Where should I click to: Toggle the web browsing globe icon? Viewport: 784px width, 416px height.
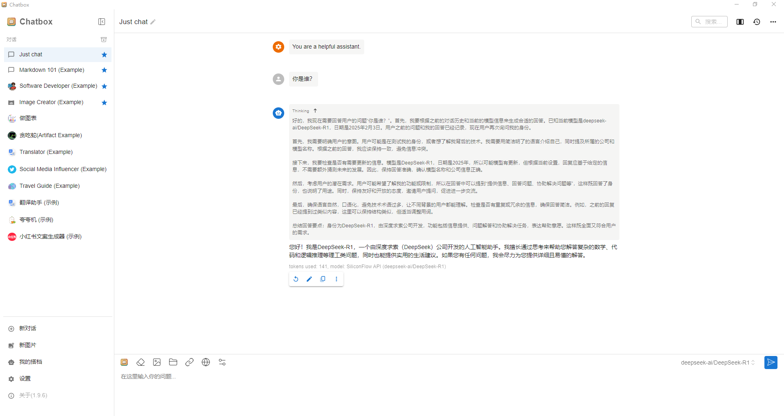(x=206, y=362)
